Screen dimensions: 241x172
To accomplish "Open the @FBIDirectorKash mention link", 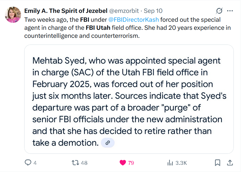I will tap(134, 20).
